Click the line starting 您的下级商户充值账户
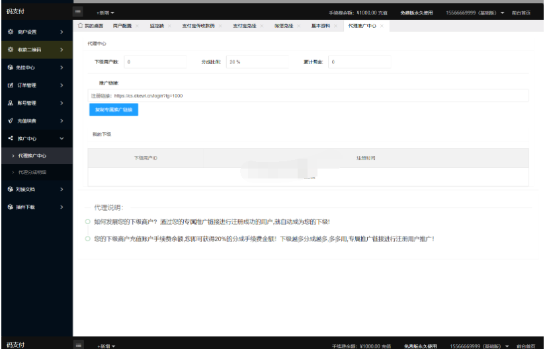 point(264,239)
